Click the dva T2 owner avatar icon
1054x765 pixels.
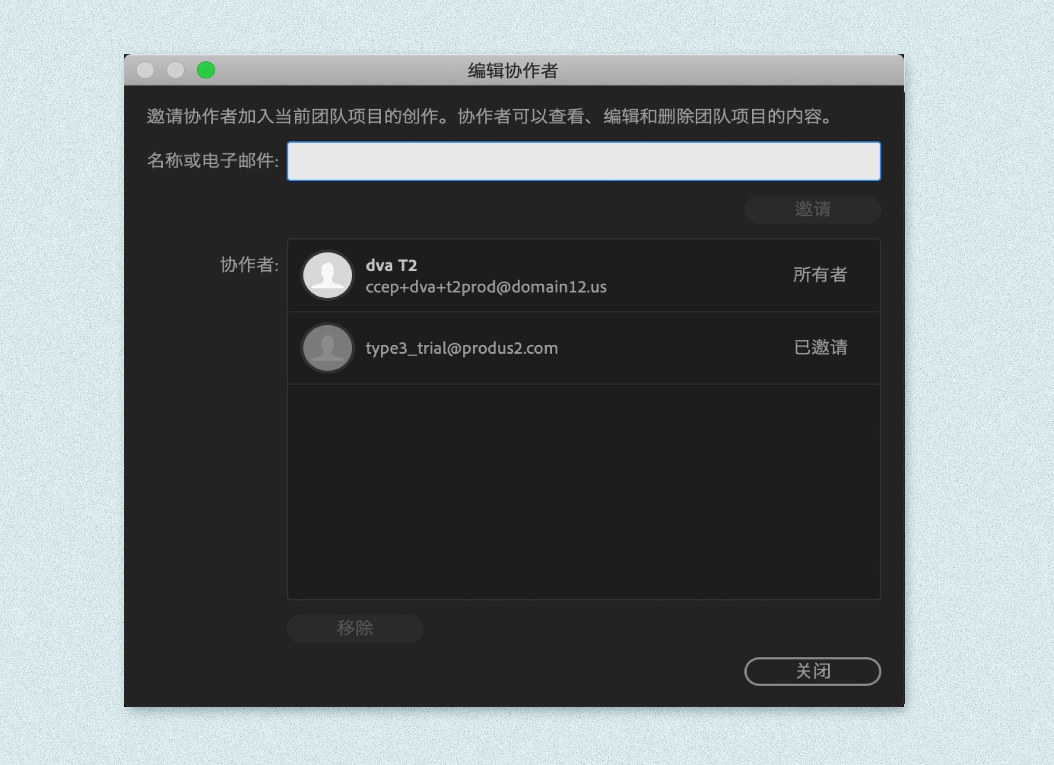tap(327, 275)
